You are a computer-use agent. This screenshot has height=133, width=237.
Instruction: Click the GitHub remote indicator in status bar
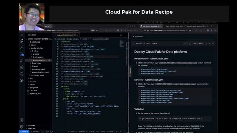(24, 132)
